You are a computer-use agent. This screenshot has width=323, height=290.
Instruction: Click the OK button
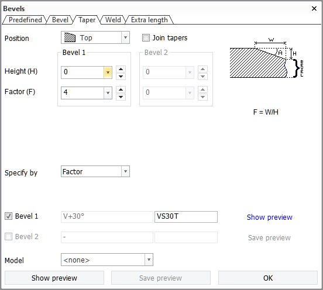[268, 278]
